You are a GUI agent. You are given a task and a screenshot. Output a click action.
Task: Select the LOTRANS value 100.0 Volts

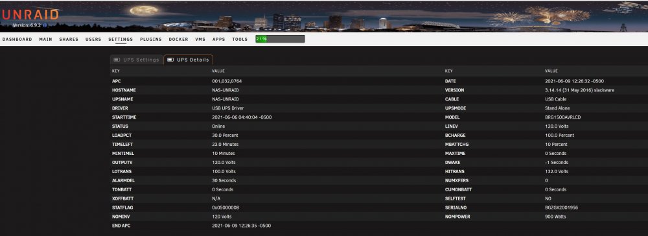(x=224, y=172)
